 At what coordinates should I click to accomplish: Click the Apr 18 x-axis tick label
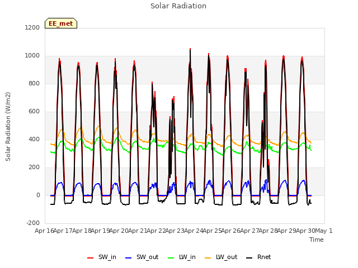tap(82, 231)
